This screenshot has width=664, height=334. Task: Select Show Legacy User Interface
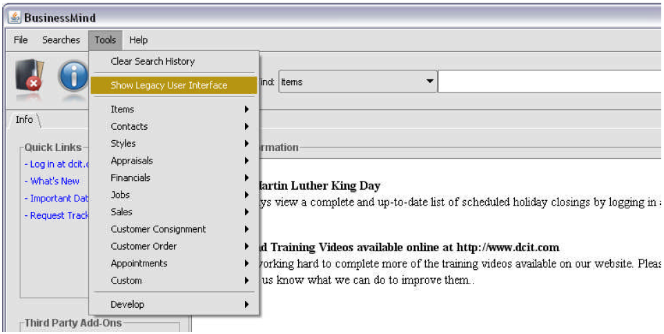[x=174, y=85]
